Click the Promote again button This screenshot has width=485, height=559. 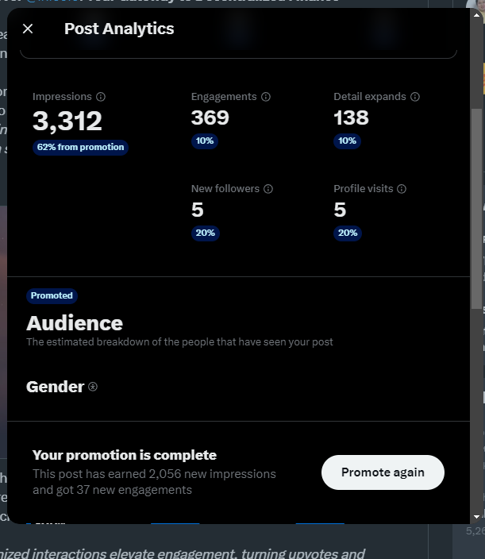click(383, 472)
